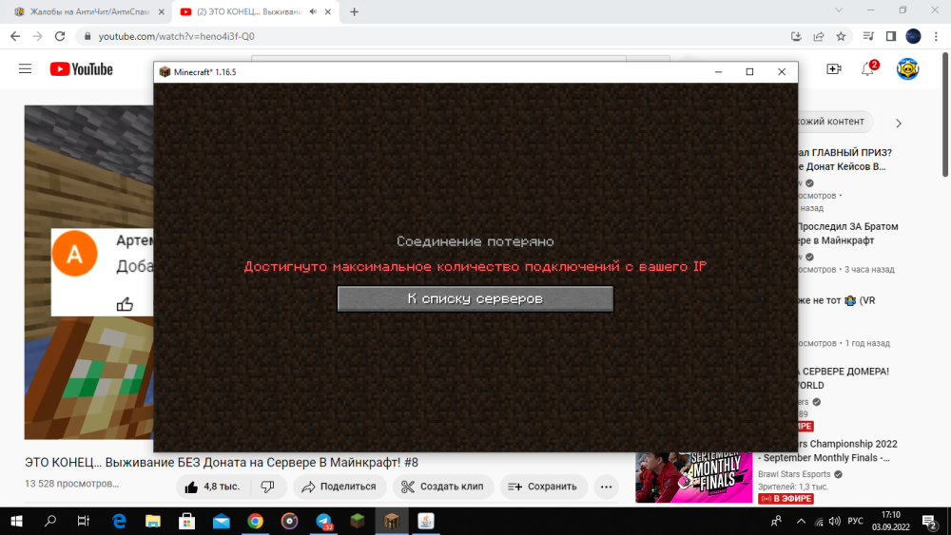Switch to the 'Жалобы на АнтиЧит' browser tab
The width and height of the screenshot is (951, 535).
[x=89, y=11]
